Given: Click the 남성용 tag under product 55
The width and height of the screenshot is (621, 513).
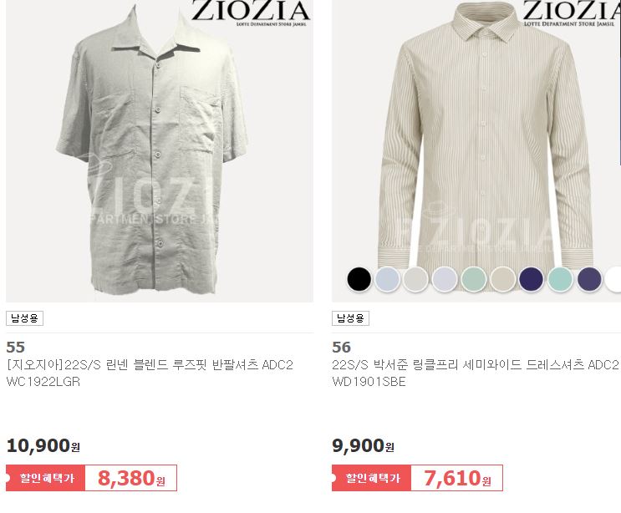Looking at the screenshot, I should point(24,318).
